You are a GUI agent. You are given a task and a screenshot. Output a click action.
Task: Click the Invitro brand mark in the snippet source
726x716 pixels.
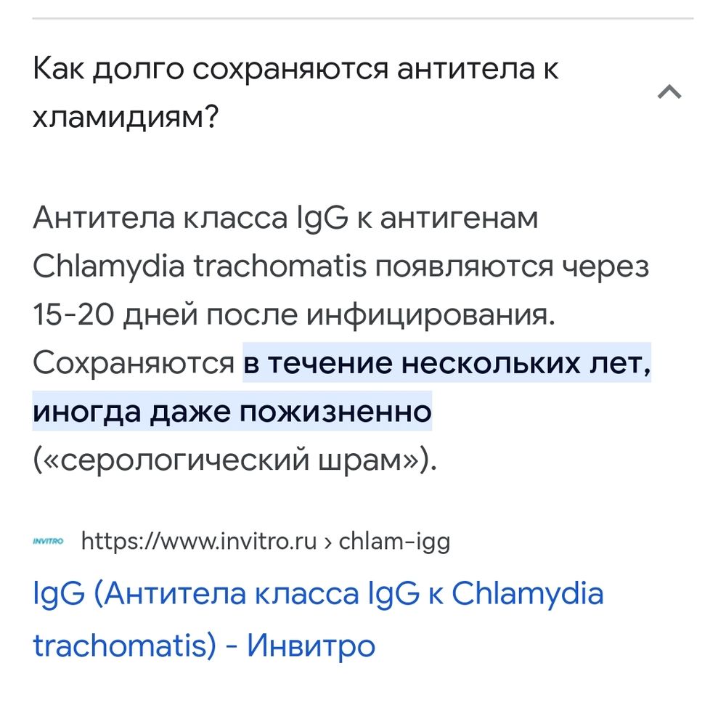48,540
